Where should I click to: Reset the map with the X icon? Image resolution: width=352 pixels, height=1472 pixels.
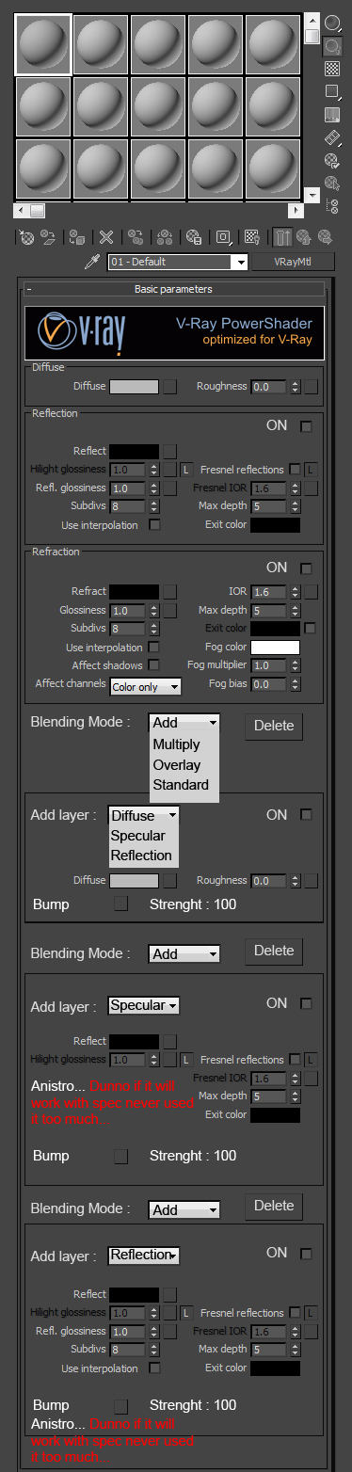tap(106, 237)
